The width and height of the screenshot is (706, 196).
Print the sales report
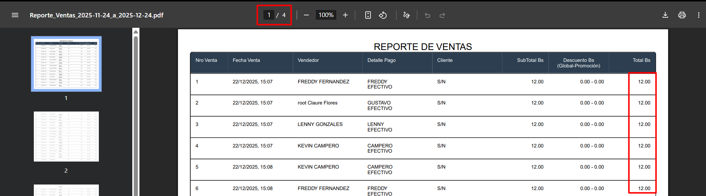point(682,15)
